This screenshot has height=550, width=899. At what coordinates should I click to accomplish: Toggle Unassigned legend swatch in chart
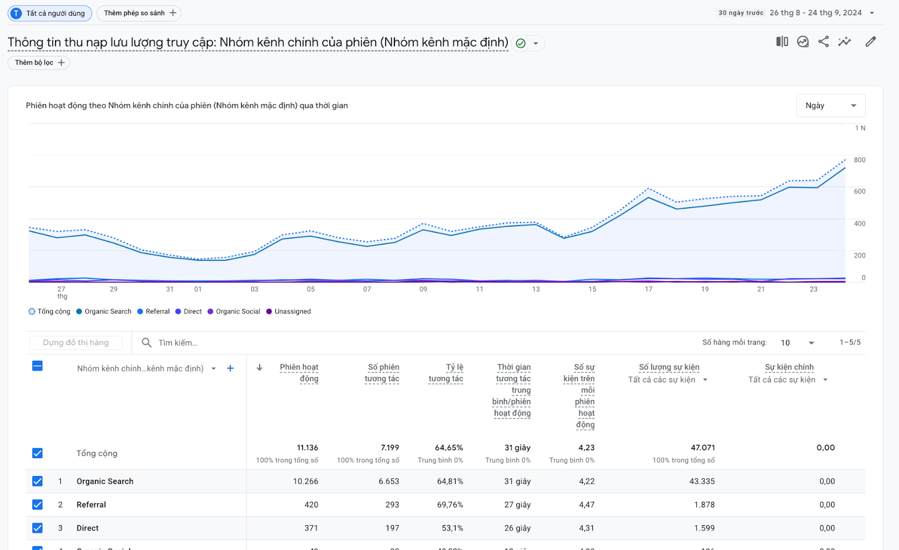pyautogui.click(x=269, y=311)
